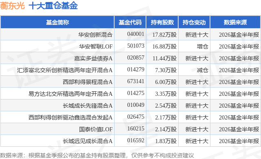The image size is (261, 159).
Task: Open the 华安创新混合 fund name
Action: tap(95, 35)
